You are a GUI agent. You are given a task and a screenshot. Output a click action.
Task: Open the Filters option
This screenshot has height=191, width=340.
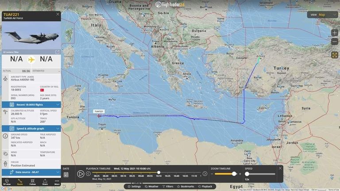pyautogui.click(x=168, y=187)
